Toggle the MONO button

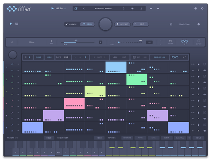pos(39,57)
